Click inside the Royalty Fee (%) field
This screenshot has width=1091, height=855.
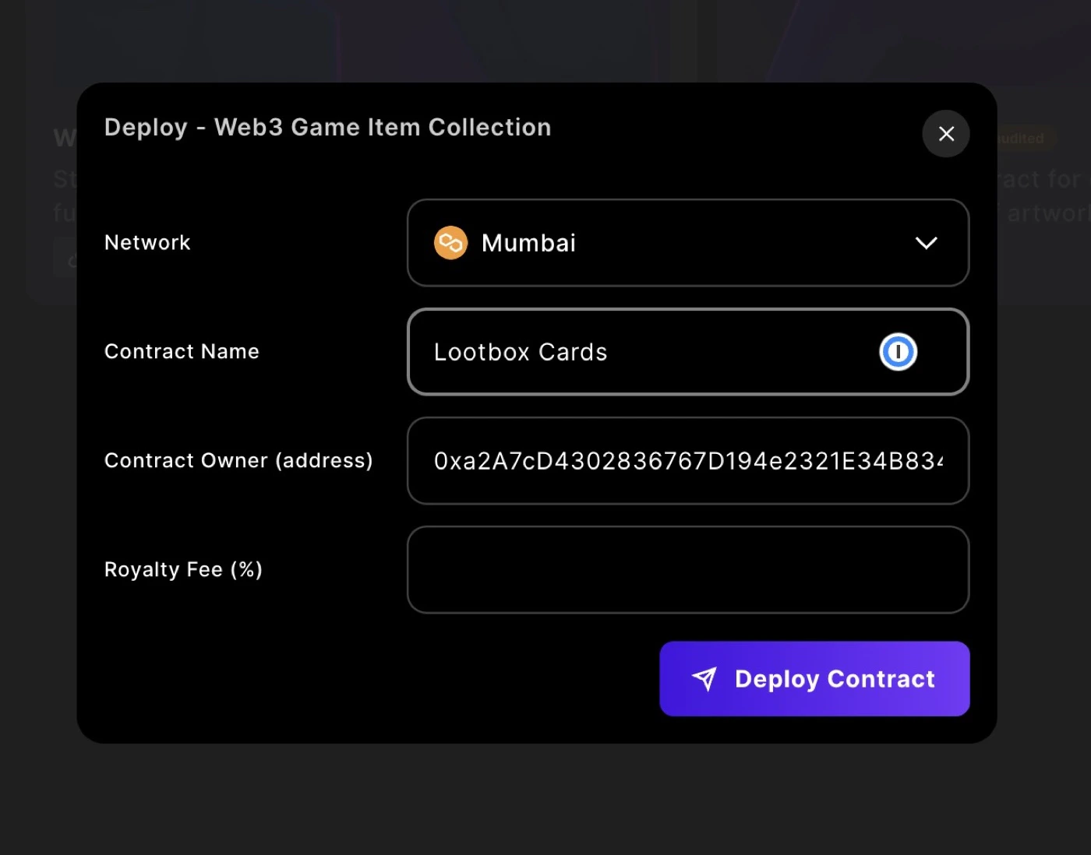[687, 569]
